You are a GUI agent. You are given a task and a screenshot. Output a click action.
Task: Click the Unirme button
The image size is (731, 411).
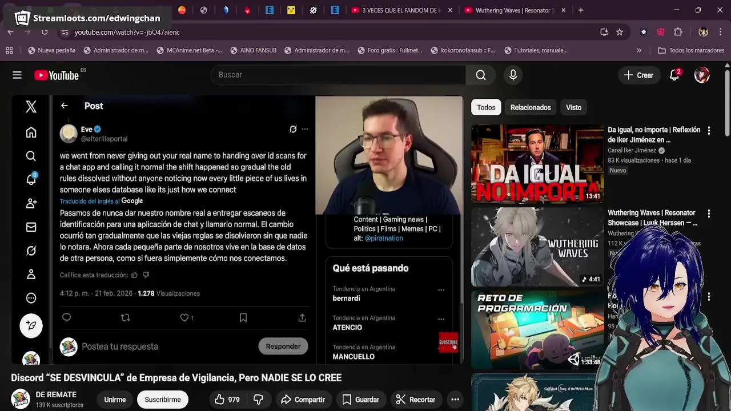click(115, 400)
